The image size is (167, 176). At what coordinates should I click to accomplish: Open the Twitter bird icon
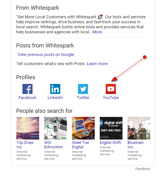[83, 89]
